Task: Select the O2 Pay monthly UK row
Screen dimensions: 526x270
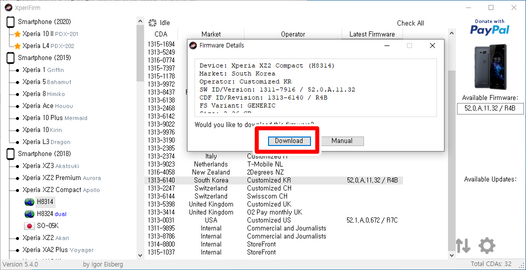Action: coord(273,212)
